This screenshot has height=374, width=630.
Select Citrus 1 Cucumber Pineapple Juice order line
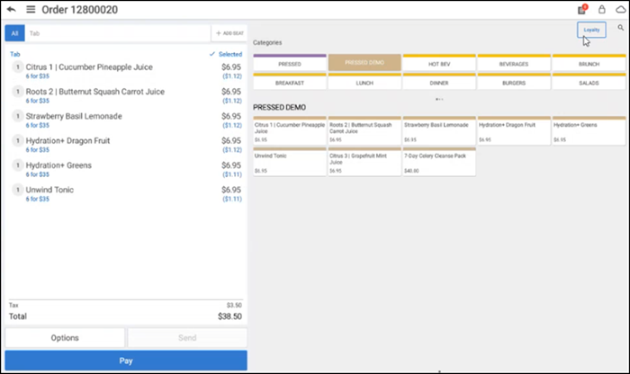pos(126,71)
